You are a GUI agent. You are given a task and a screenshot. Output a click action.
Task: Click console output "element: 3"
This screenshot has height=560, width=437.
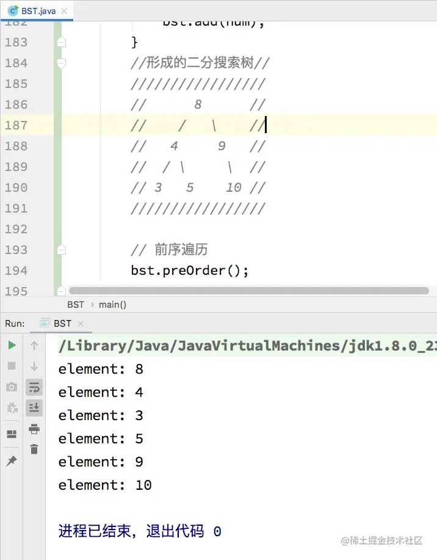[x=101, y=415]
